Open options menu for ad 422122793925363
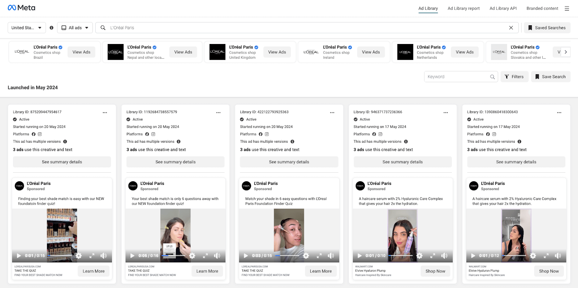This screenshot has width=578, height=288. 332,112
